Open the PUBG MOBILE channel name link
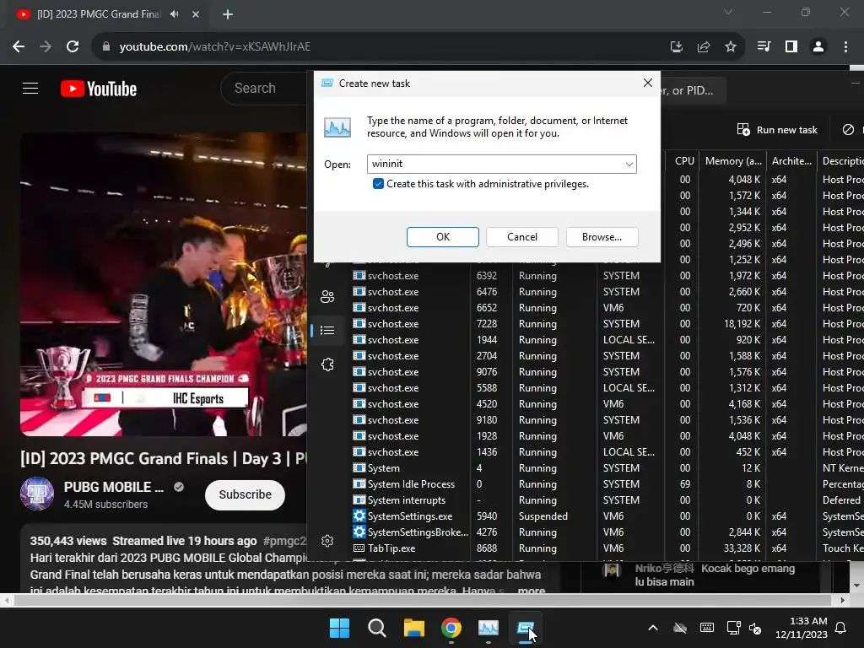This screenshot has height=648, width=864. pyautogui.click(x=114, y=487)
